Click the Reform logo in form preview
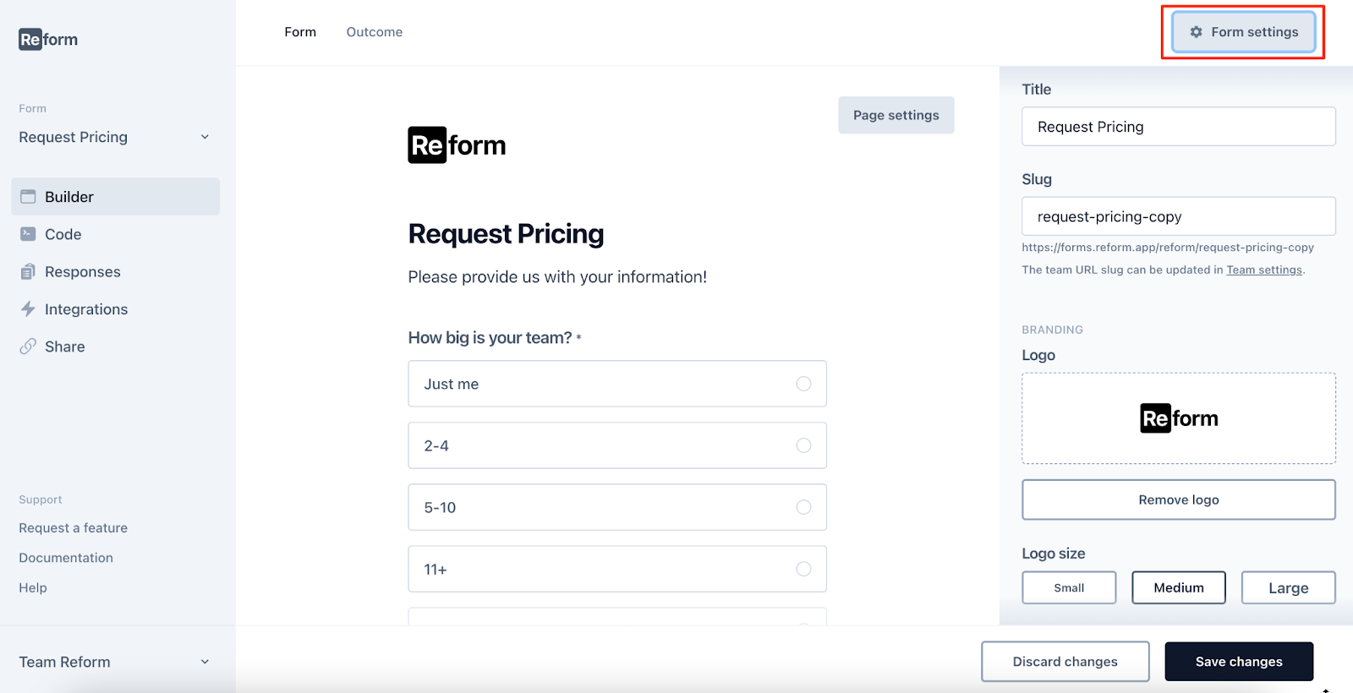1353x693 pixels. point(457,145)
